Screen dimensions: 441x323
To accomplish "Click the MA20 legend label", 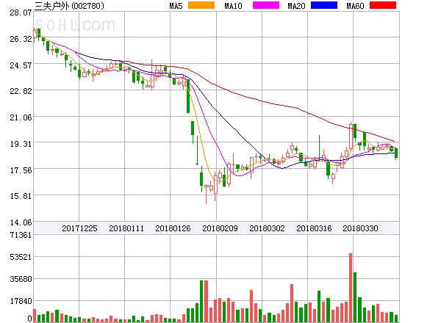I will pos(296,6).
